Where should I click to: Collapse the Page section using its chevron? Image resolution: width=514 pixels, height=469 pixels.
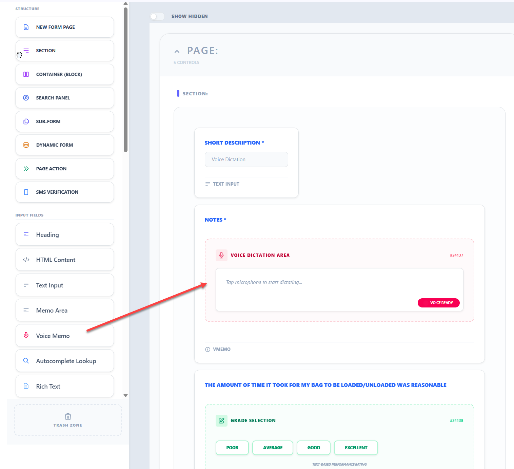(x=177, y=51)
